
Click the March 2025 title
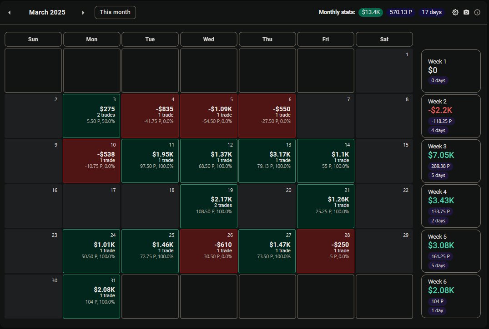(x=47, y=12)
